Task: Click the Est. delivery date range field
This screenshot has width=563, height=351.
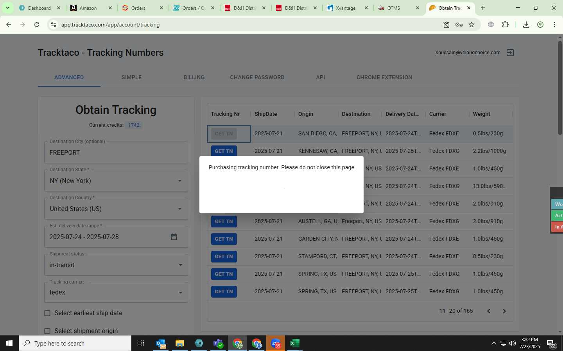Action: 116,237
